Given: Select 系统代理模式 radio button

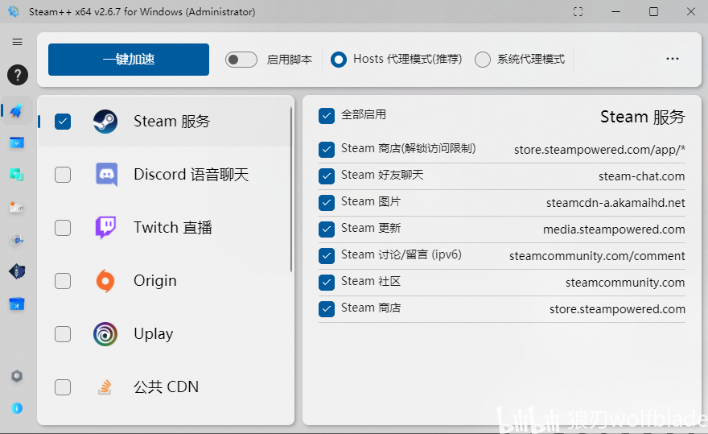Looking at the screenshot, I should pos(482,60).
